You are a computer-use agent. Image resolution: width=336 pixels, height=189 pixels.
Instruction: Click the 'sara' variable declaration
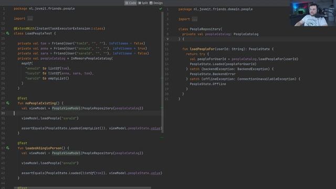pos(44,53)
